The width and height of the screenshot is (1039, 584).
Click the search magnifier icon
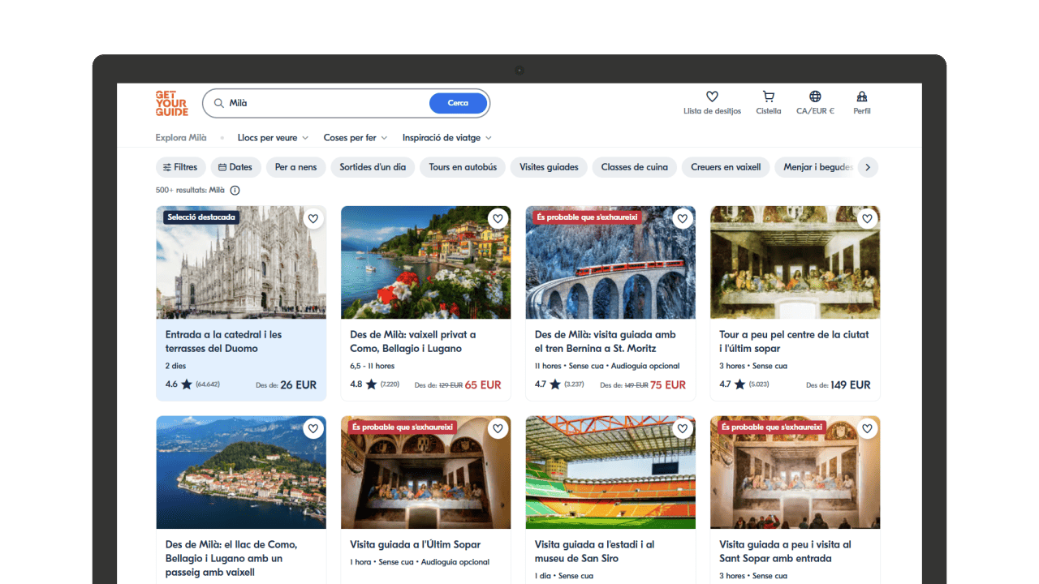coord(218,103)
